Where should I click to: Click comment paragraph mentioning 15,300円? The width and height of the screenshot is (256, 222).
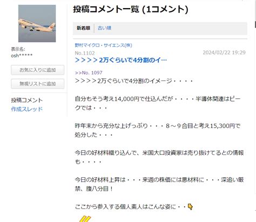pyautogui.click(x=158, y=130)
